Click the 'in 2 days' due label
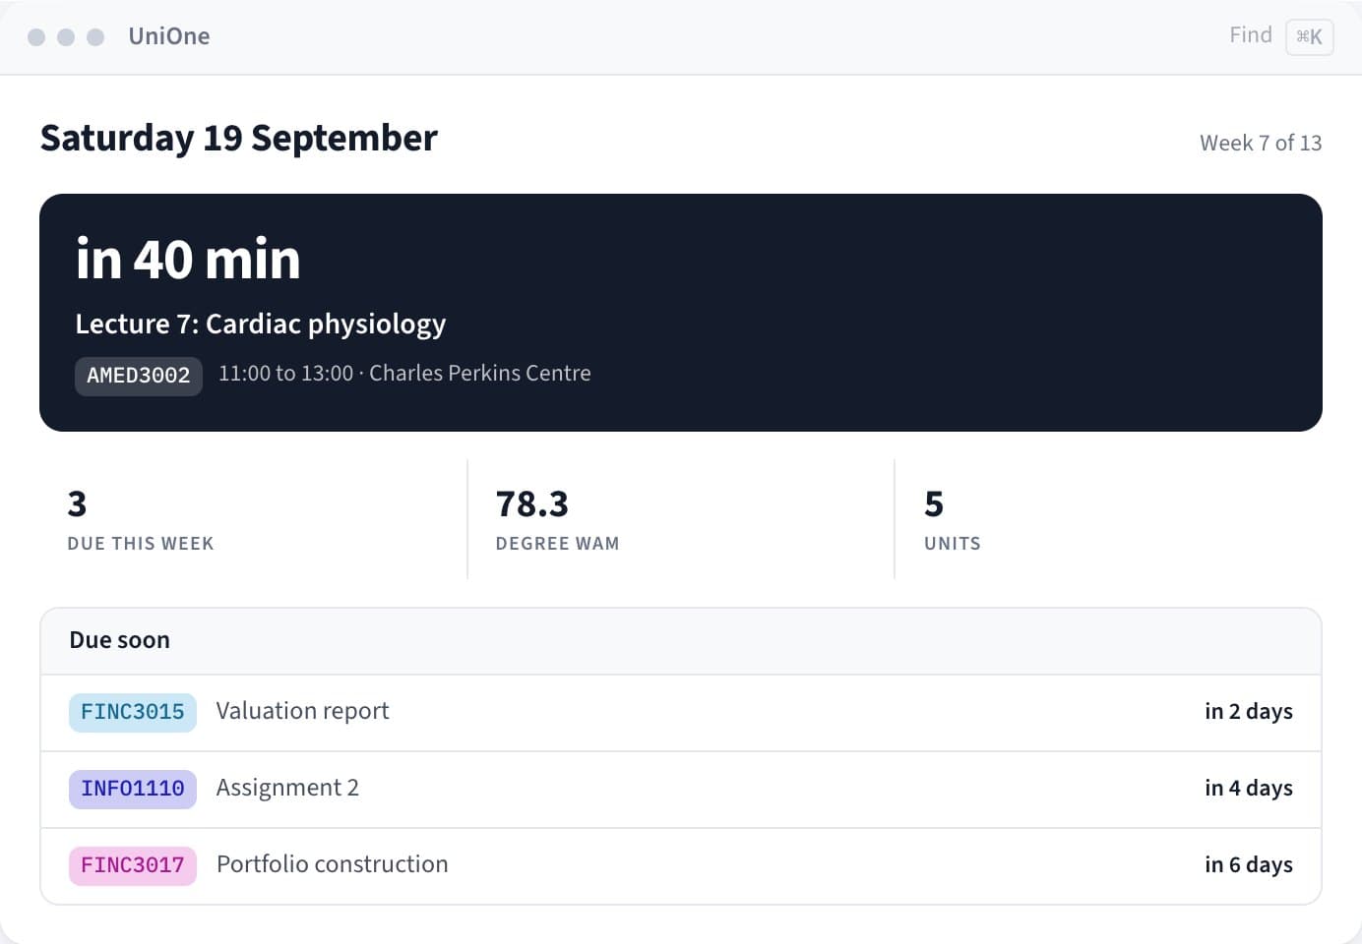Screen dimensions: 1362x944 (1249, 712)
